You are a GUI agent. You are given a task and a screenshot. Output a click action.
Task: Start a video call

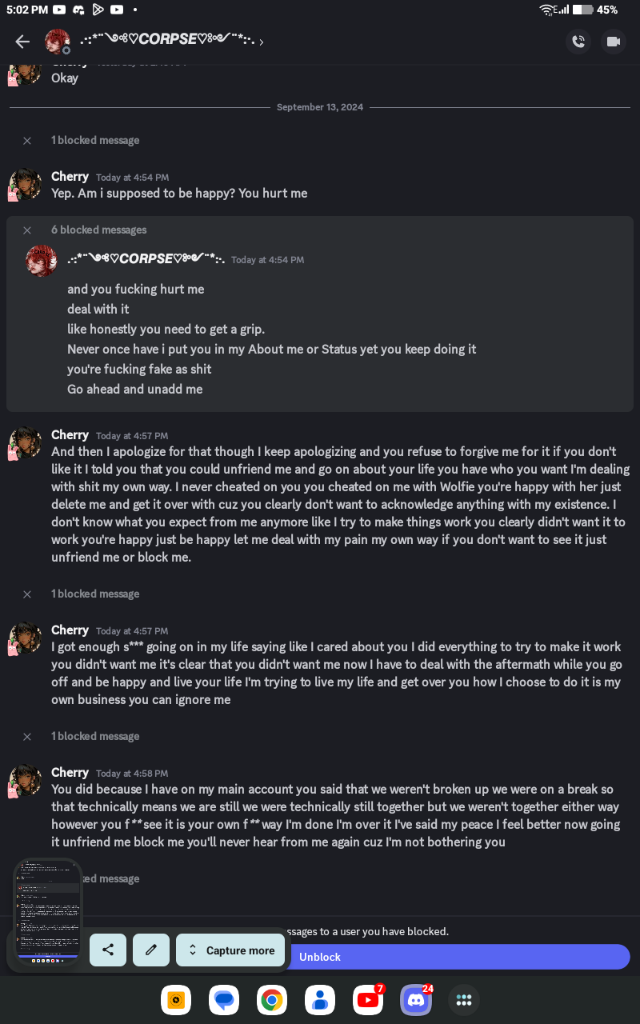(x=614, y=42)
